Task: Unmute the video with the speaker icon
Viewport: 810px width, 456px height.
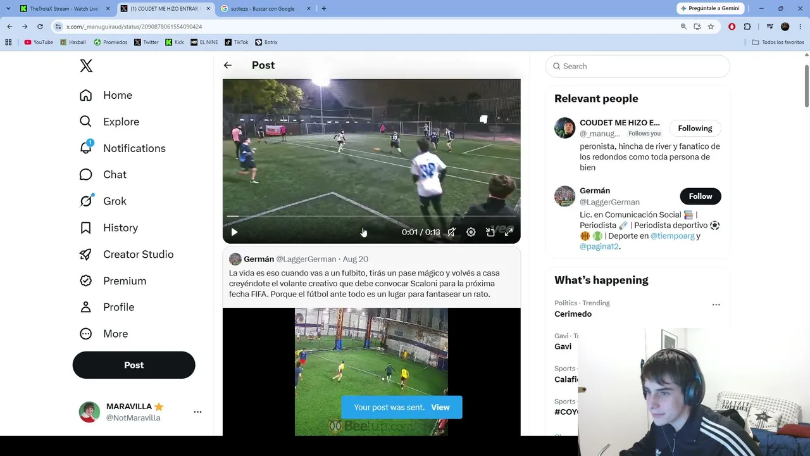Action: coord(452,232)
